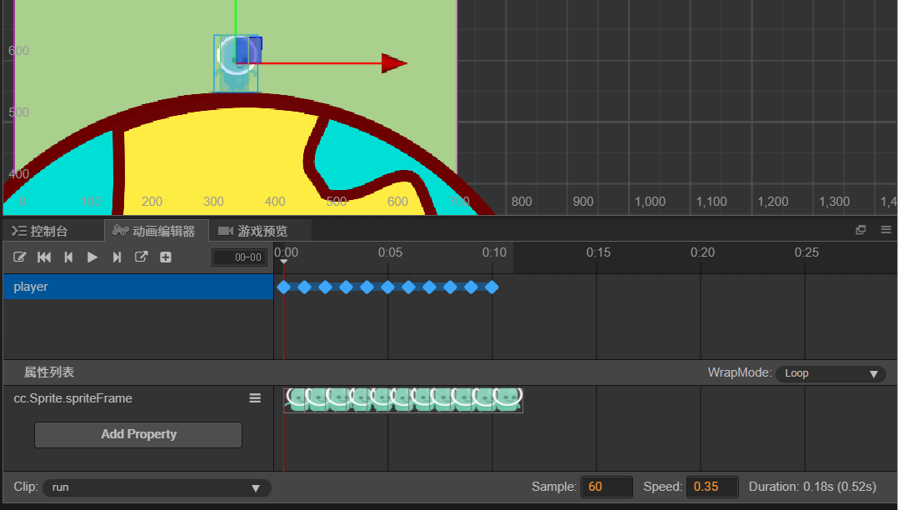
Task: Click the blue XY-plane gizmo square
Action: click(248, 51)
